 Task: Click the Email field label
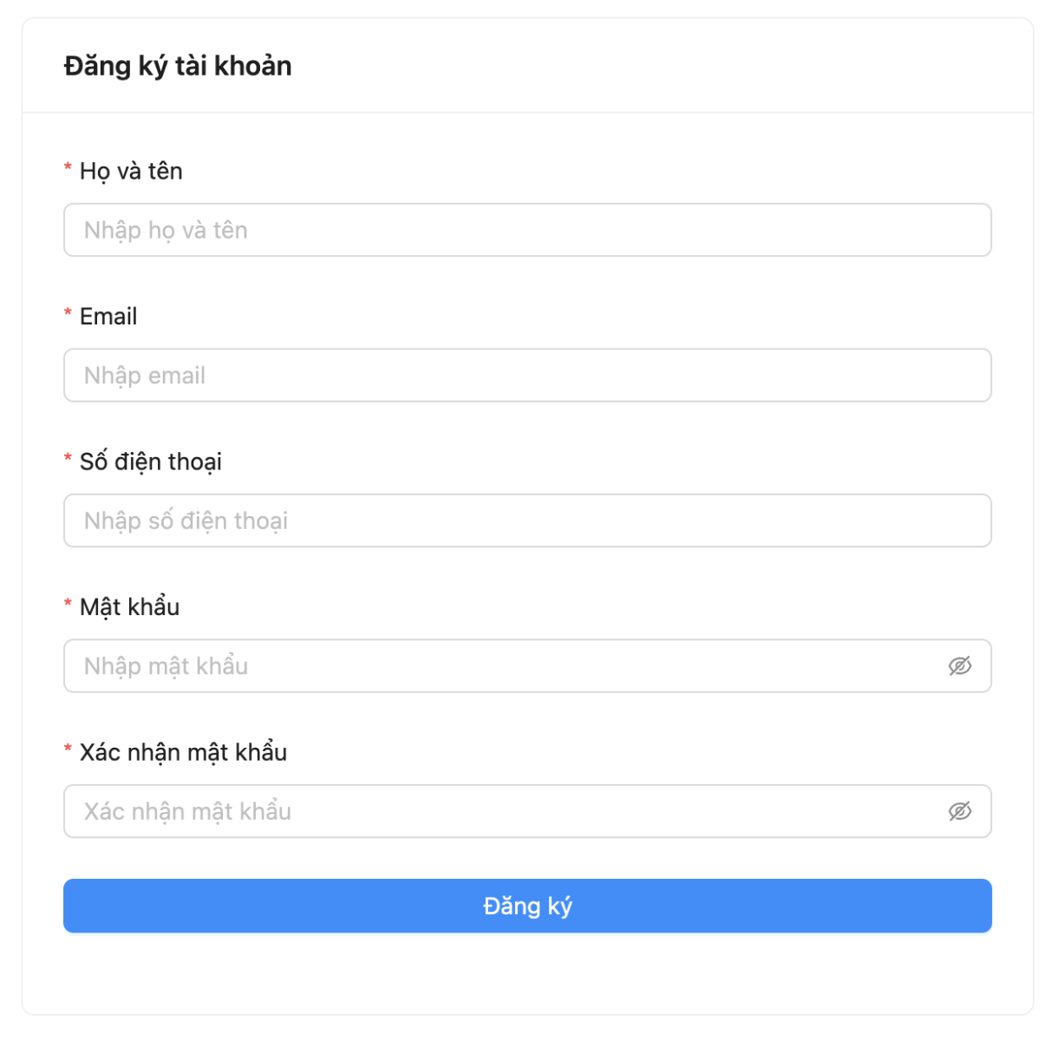click(x=108, y=317)
